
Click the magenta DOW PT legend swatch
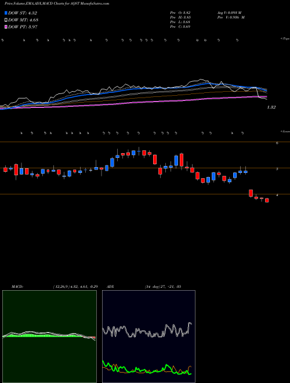6,27
